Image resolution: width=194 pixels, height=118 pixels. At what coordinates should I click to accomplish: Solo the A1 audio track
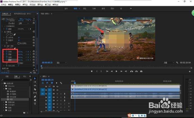61,94
